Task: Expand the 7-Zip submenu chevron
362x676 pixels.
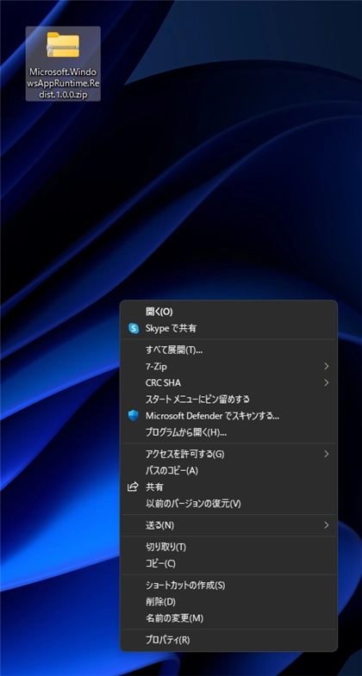Action: pos(326,367)
